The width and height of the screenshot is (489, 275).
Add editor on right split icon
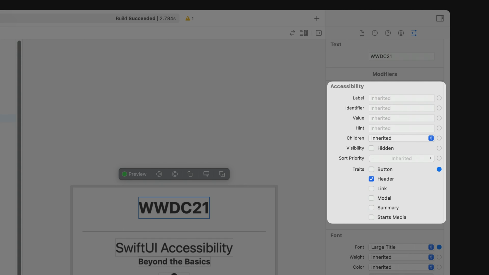pyautogui.click(x=319, y=33)
